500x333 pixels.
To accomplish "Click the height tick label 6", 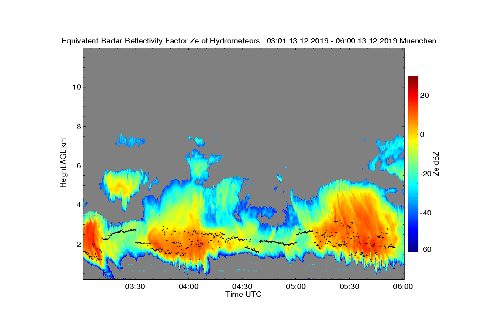I will coord(78,166).
